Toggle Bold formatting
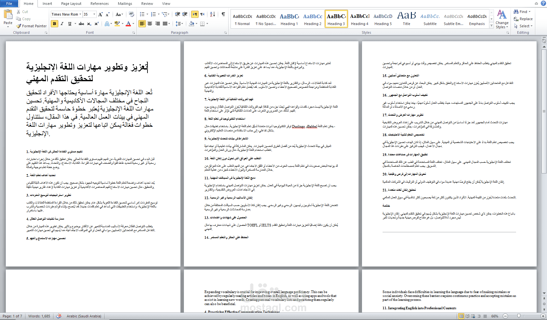 [x=54, y=24]
